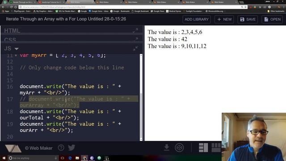The height and width of the screenshot is (161, 286).
Task: Click line 16 document.write code
Action: pyautogui.click(x=71, y=89)
